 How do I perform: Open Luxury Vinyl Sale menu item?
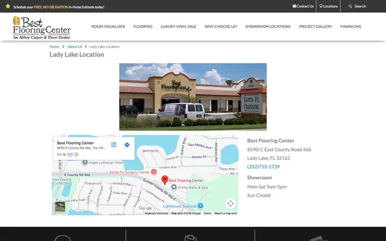178,26
